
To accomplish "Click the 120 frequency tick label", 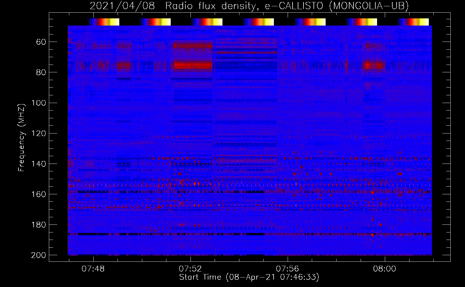I will tap(39, 133).
